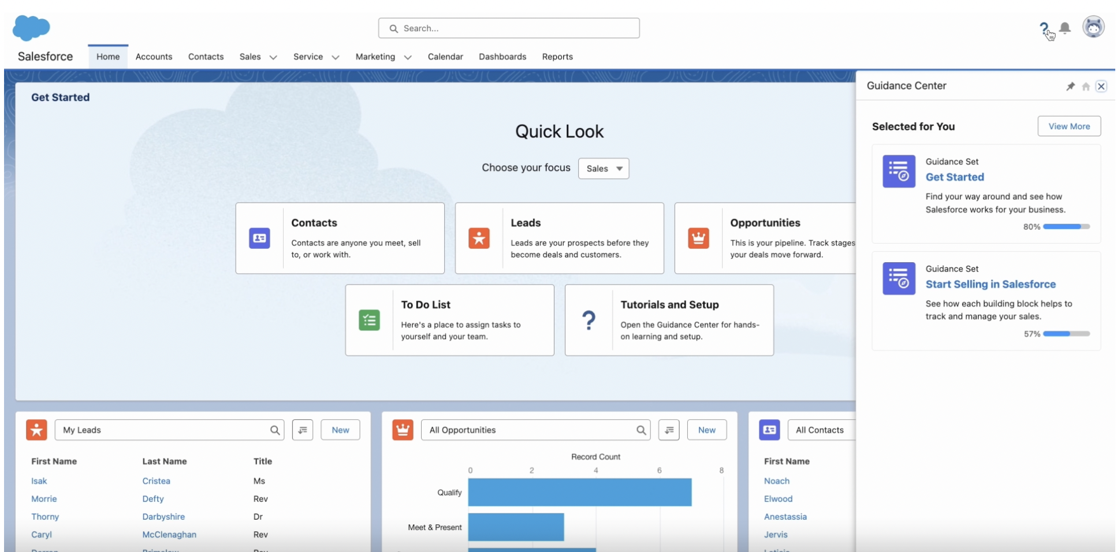Click the Contacts card icon
Viewport: 1117px width, 552px height.
(259, 238)
